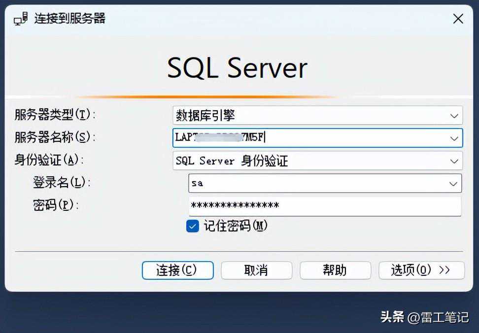Click the 记住密码(M) label text
479x333 pixels.
pos(235,226)
